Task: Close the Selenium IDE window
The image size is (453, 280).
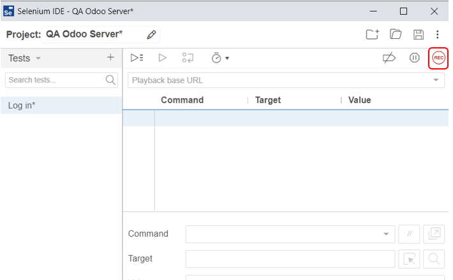Action: point(434,11)
